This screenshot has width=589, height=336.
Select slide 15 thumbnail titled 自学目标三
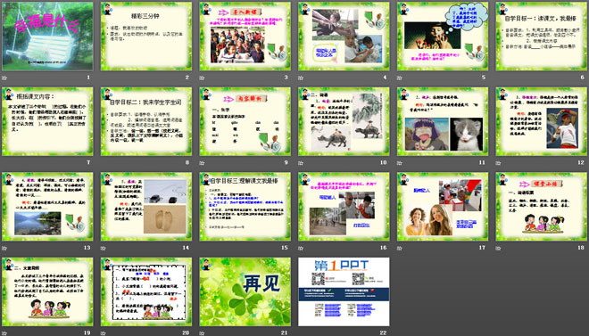(245, 207)
